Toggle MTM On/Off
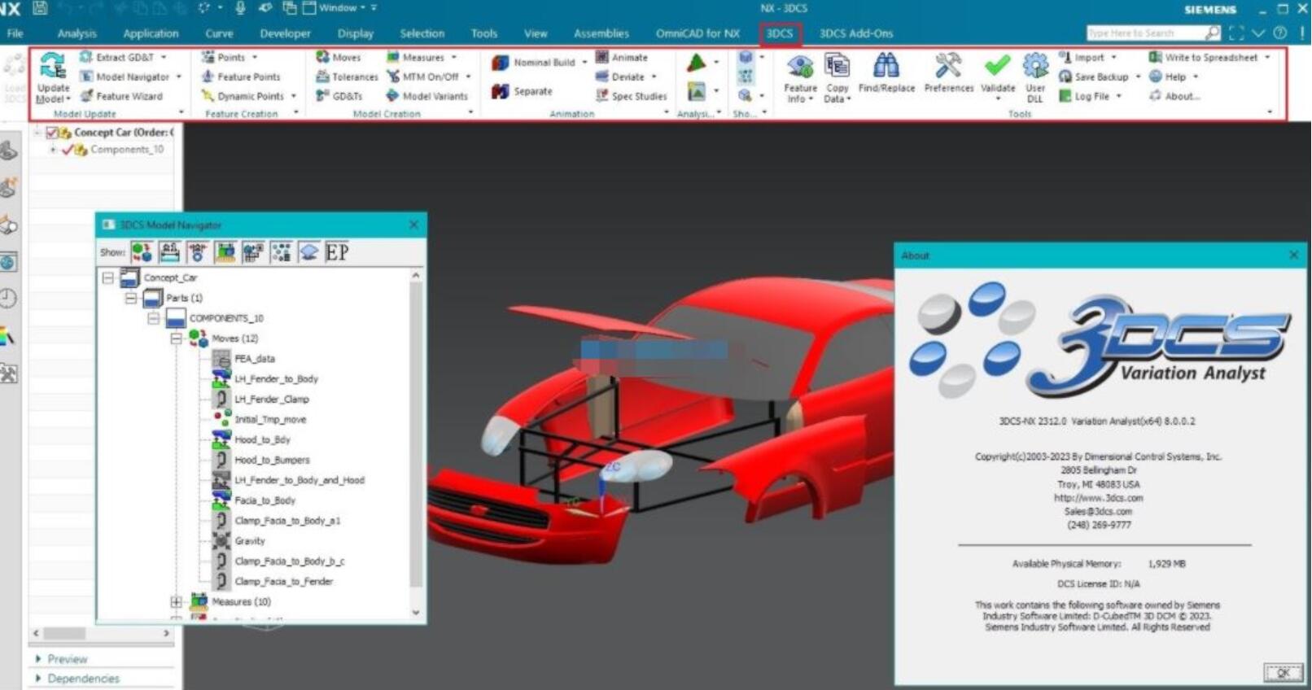The width and height of the screenshot is (1312, 690). point(428,76)
